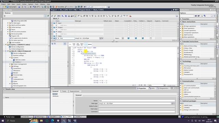Open Microsoft Edge from the taskbar
This screenshot has width=219, height=123.
click(52, 121)
